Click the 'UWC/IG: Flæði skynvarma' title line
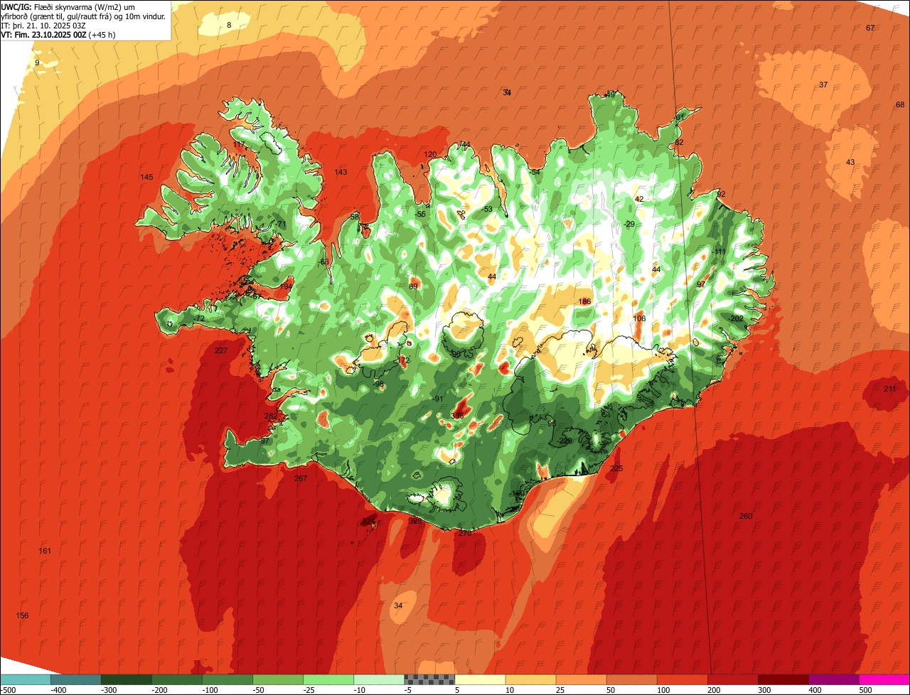The image size is (910, 695). coord(68,6)
